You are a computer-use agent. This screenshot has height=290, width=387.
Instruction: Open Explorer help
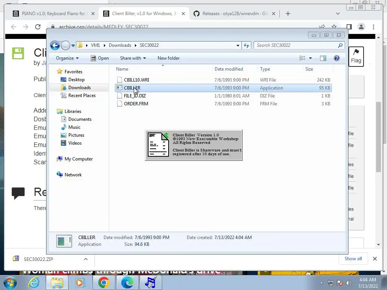[x=337, y=58]
